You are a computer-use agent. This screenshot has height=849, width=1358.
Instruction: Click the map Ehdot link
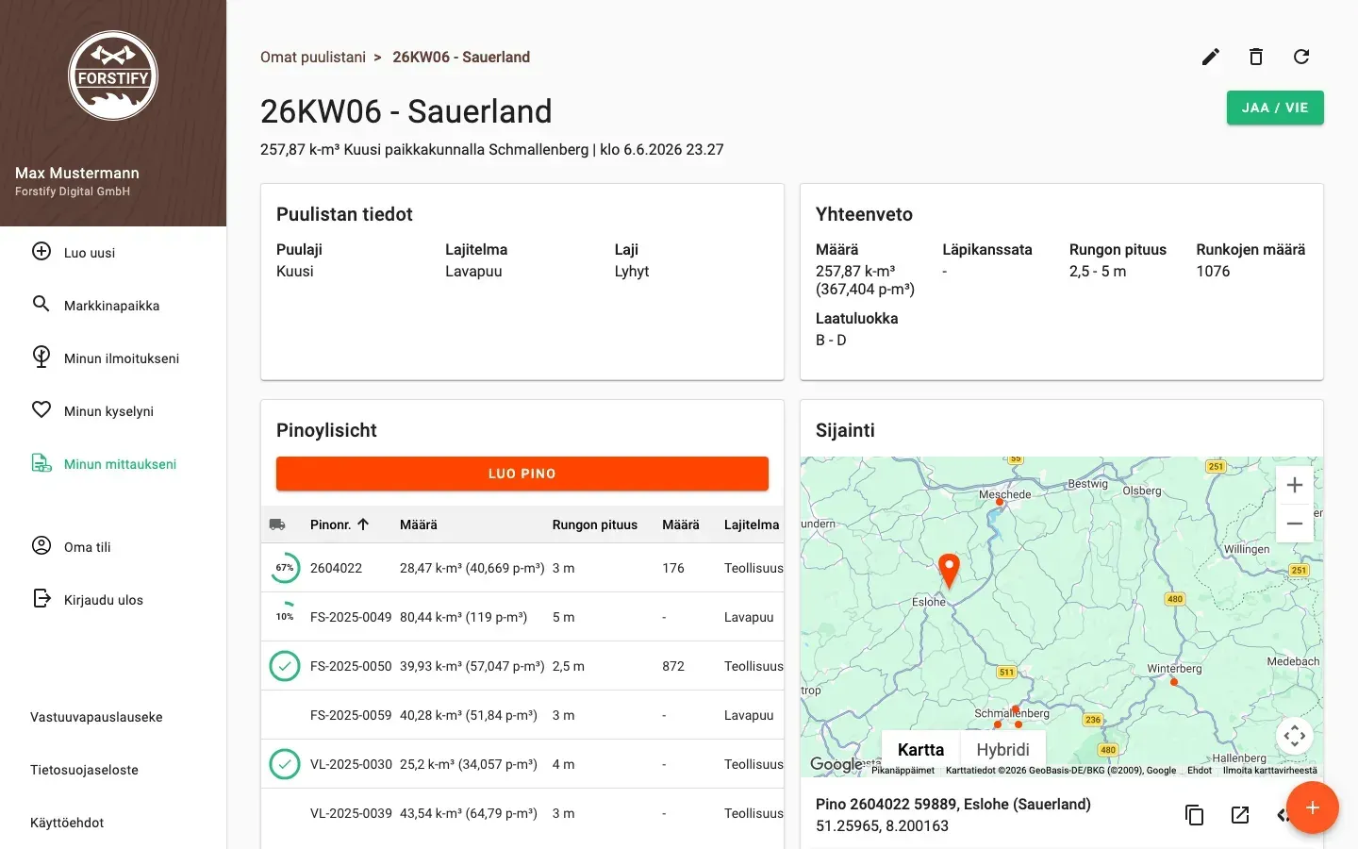[1200, 770]
